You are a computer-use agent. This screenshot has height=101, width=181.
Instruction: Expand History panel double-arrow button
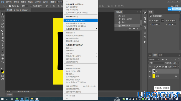tap(137, 12)
